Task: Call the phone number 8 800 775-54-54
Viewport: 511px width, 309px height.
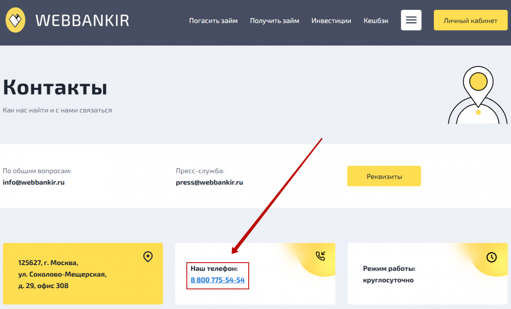Action: point(218,280)
